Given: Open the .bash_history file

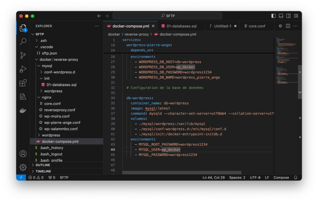Looking at the screenshot, I should tap(67, 148).
